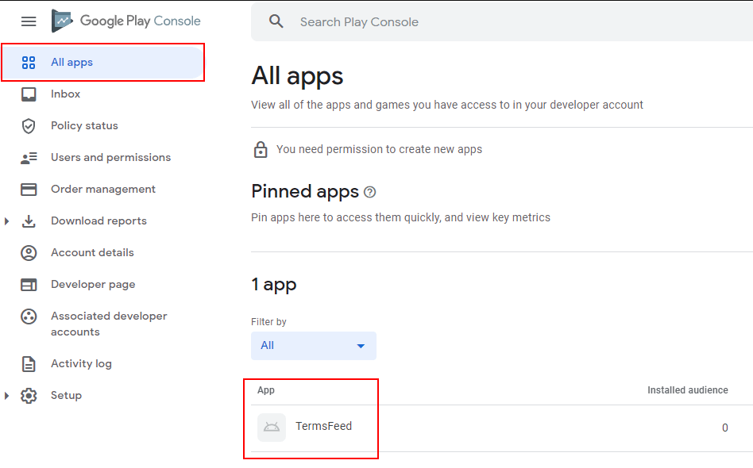Open Developer page settings
Viewport: 753px width, 468px height.
(93, 284)
